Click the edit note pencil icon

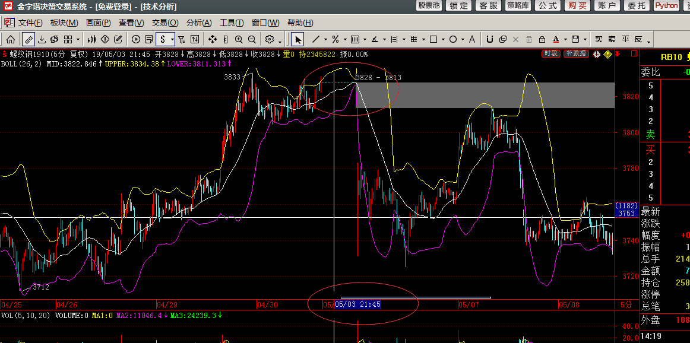(118, 40)
